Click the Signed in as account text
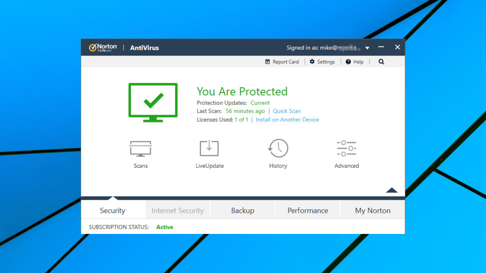 click(x=323, y=48)
